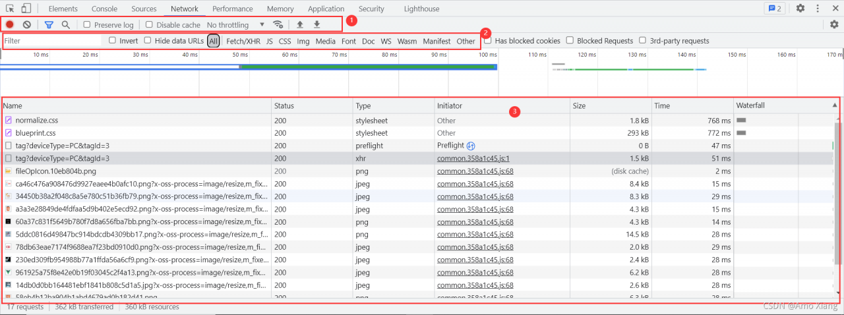Switch to the Application tab

coord(326,9)
